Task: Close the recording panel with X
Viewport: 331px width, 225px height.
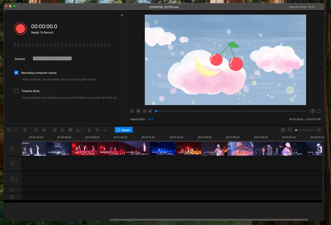Action: point(122,15)
